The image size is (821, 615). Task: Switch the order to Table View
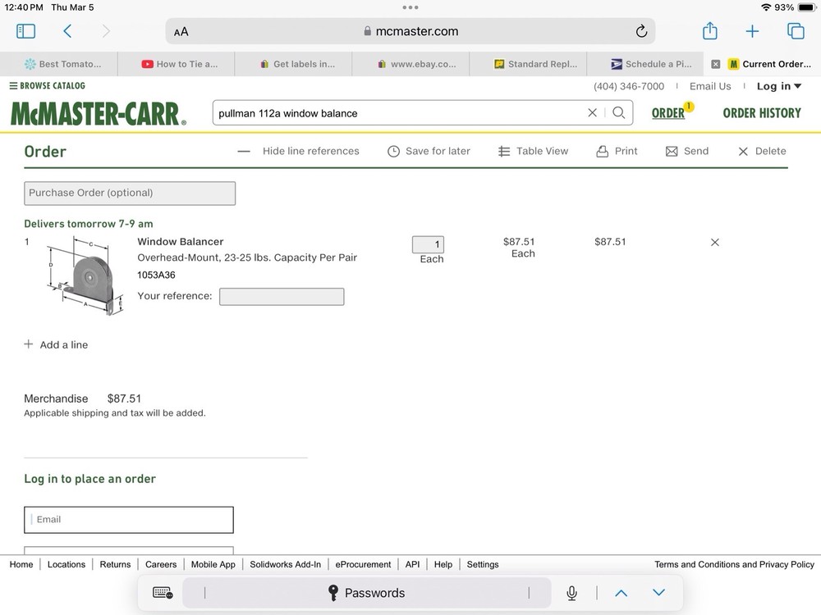point(533,152)
